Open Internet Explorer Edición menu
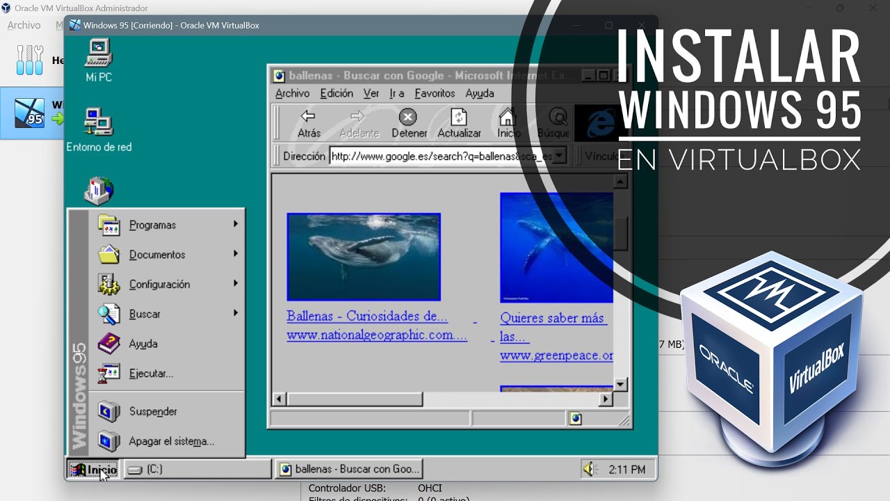The image size is (890, 501). point(337,93)
